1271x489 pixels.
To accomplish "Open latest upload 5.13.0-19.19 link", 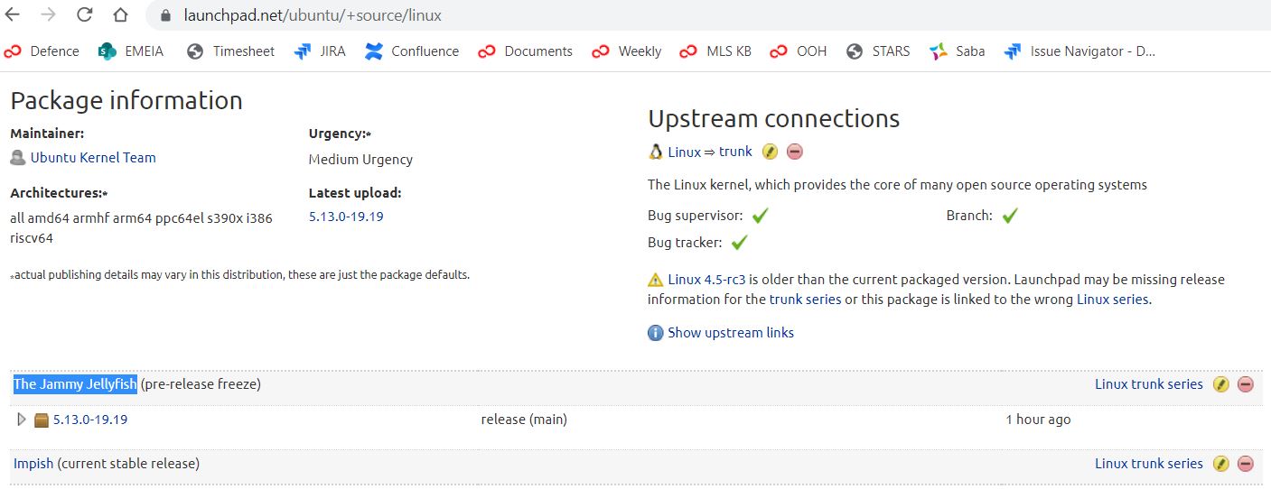I will (x=346, y=217).
